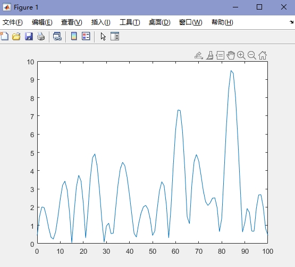
Task: Open the Property Inspector icon
Action: (x=115, y=36)
